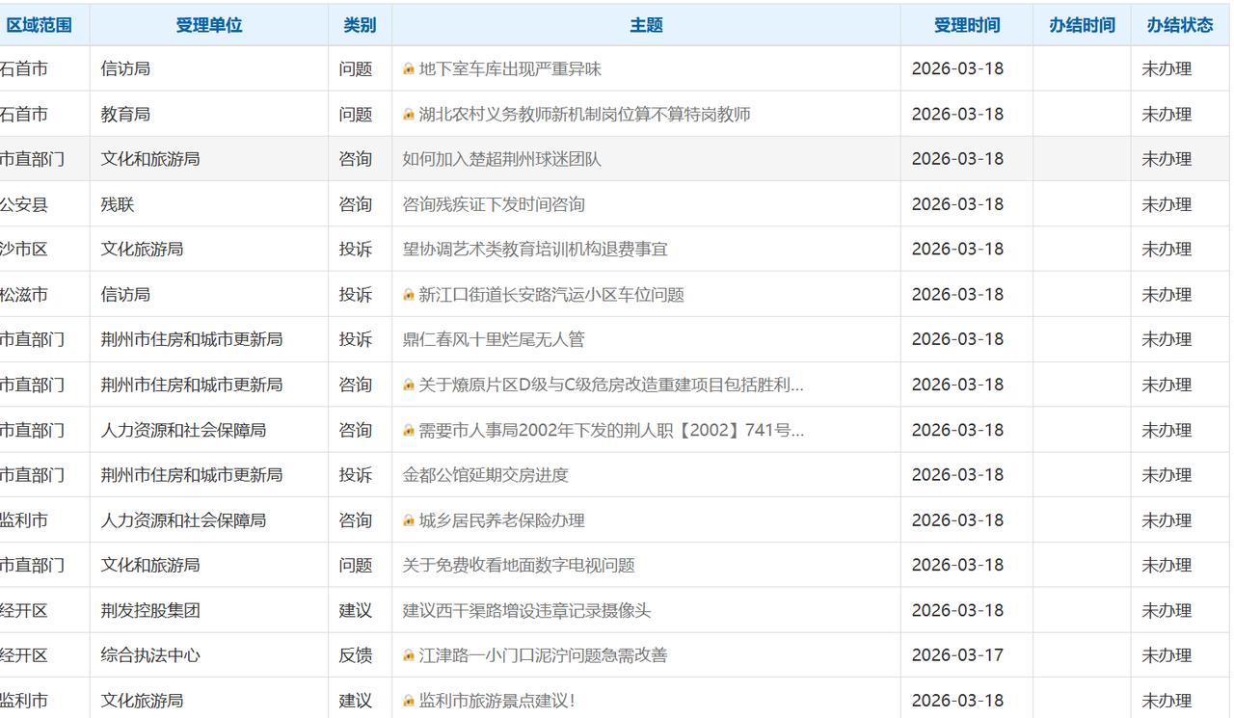Screen dimensions: 1234x718
Task: Click the lock icon on 江津路一小门口泥泞问题 row
Action: pyautogui.click(x=408, y=654)
